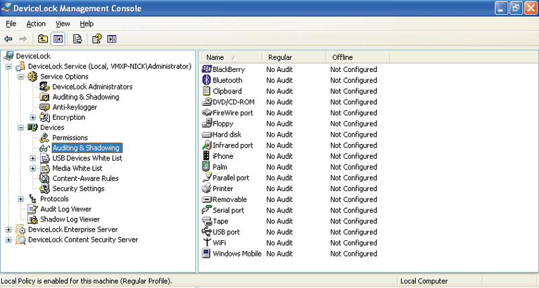Click No Audit value for Bluetooth

tap(280, 80)
